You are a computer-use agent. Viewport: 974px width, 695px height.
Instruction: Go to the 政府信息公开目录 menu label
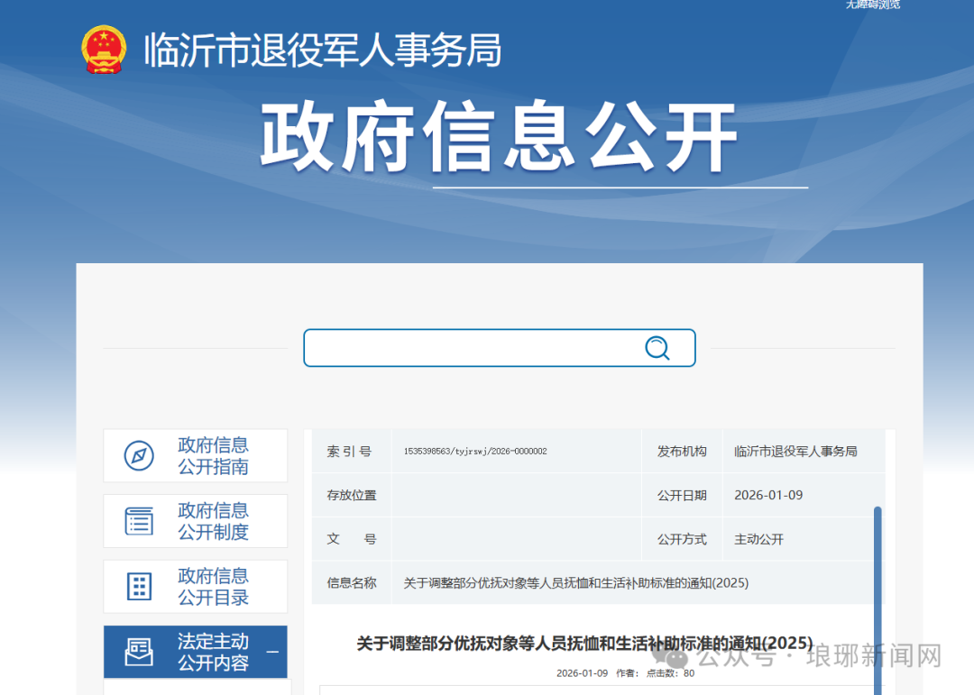point(213,587)
